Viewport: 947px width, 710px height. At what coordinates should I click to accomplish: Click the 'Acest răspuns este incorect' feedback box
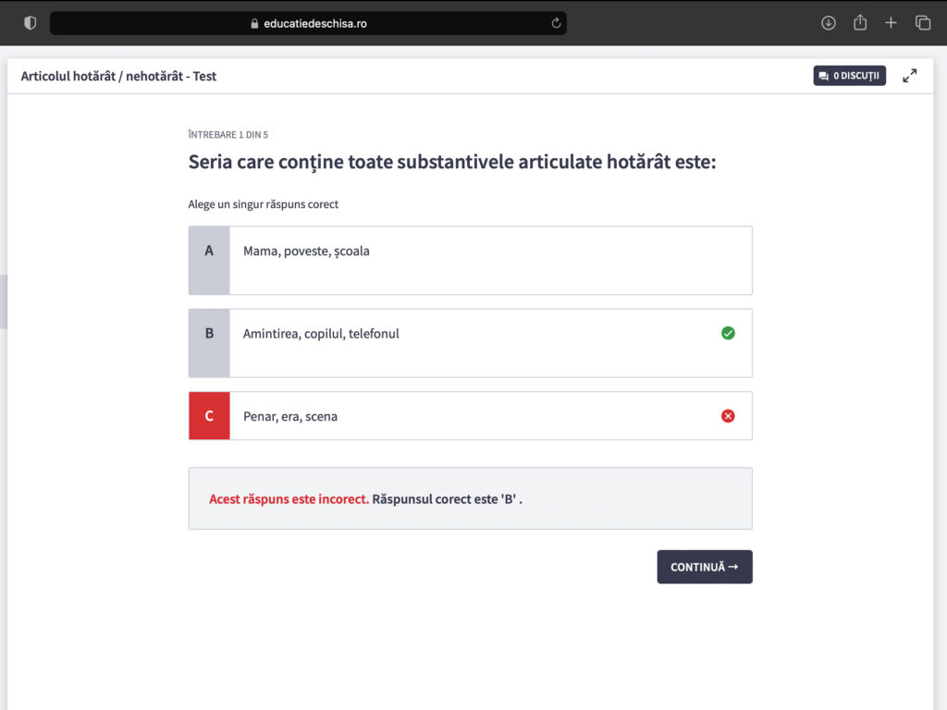470,498
